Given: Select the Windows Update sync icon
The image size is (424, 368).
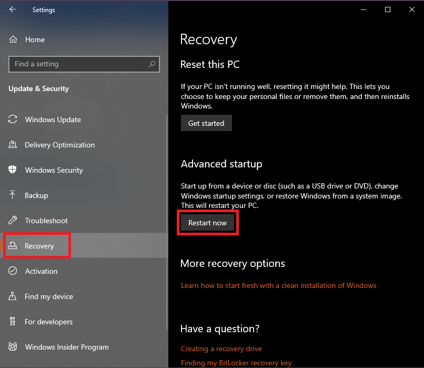Looking at the screenshot, I should pos(13,120).
